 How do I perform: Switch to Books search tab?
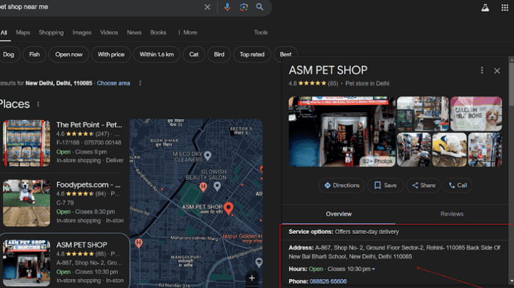[158, 32]
